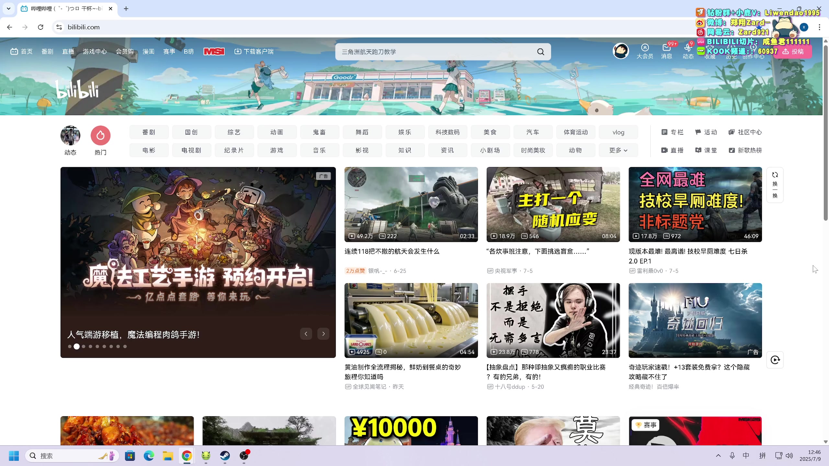Open the 直播 link in right shortcuts
This screenshot has height=466, width=829.
672,150
